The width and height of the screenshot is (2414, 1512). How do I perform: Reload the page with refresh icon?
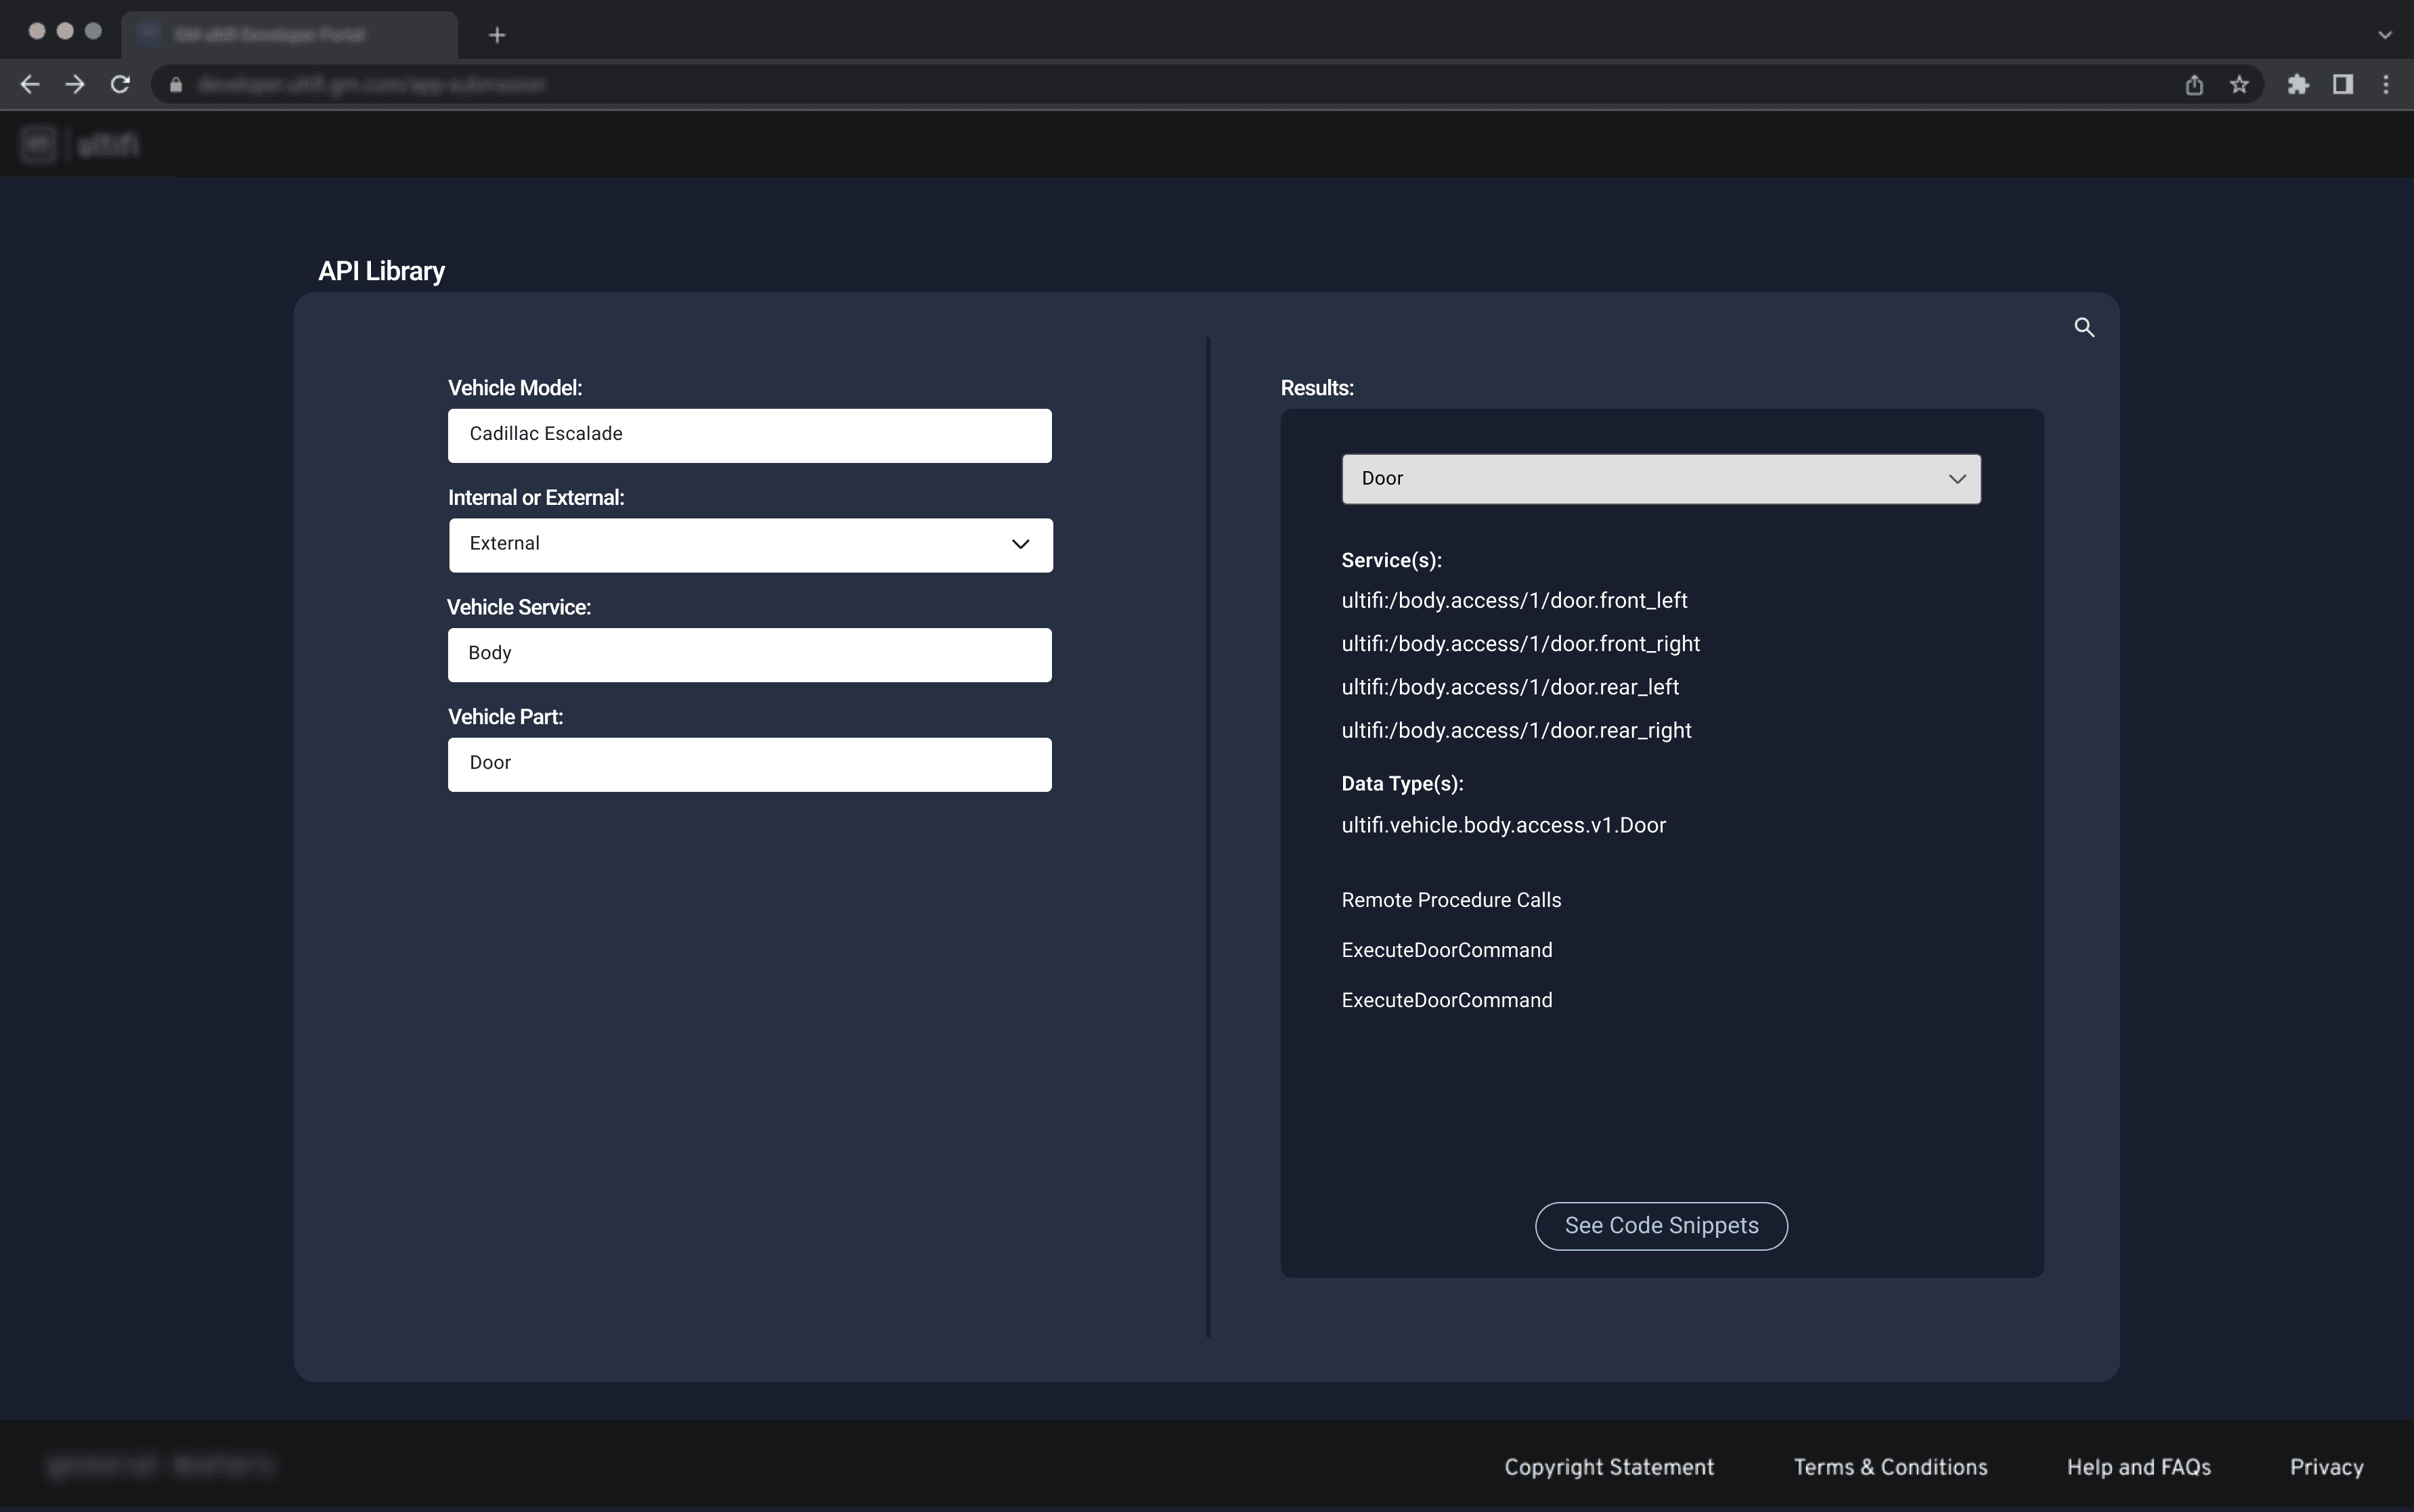[x=120, y=85]
